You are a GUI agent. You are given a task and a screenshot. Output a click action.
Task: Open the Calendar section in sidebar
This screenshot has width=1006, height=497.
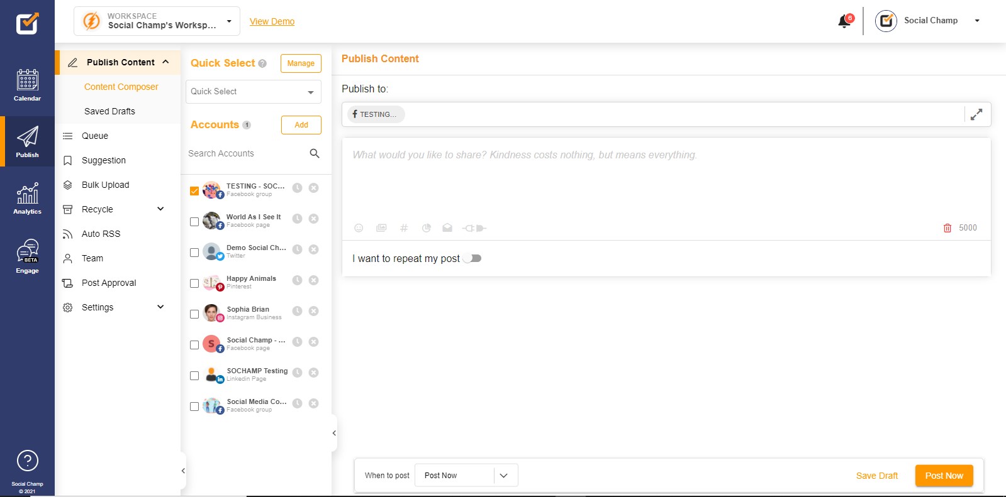[x=27, y=85]
